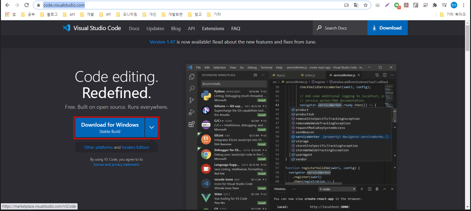Go back with the browser back arrow
The width and height of the screenshot is (471, 211).
point(7,5)
